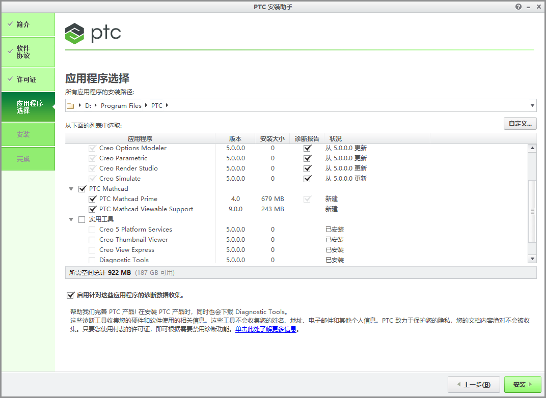Click the Creo View Express label
The width and height of the screenshot is (546, 398).
[x=127, y=250]
